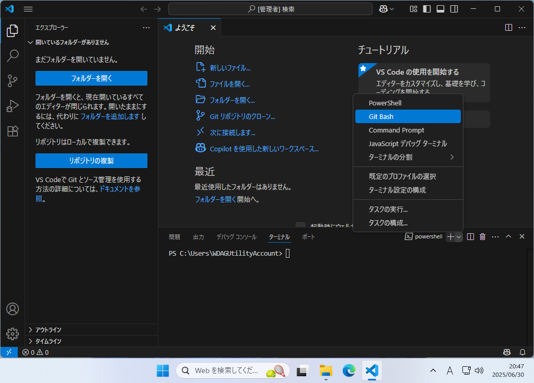
Task: Open editor More Actions ellipsis
Action: pos(522,28)
